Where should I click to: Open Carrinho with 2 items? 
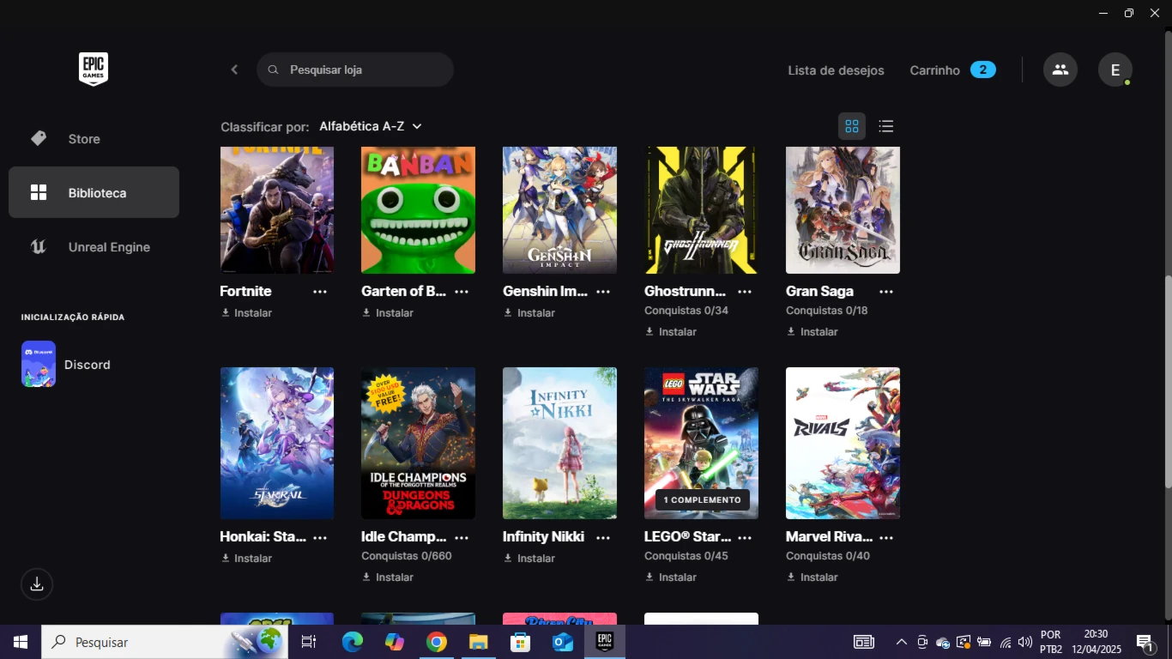pyautogui.click(x=952, y=70)
